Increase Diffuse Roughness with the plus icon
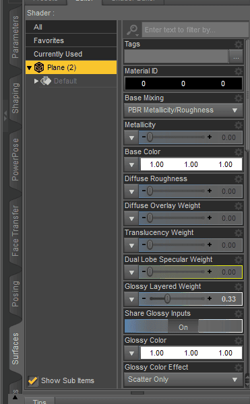 pyautogui.click(x=210, y=191)
